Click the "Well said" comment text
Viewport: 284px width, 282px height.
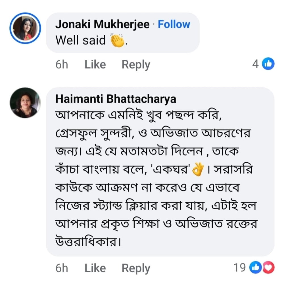click(x=81, y=40)
